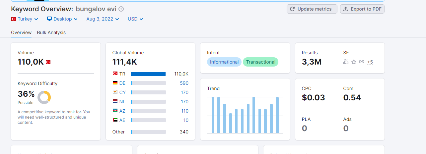Click the local pack SERP feature icon
The image size is (426, 154).
[346, 62]
